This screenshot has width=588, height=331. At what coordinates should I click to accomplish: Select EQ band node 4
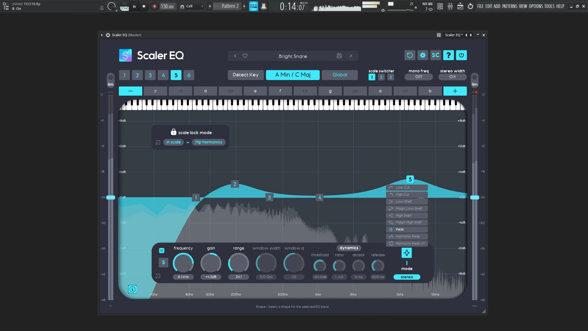(x=320, y=197)
